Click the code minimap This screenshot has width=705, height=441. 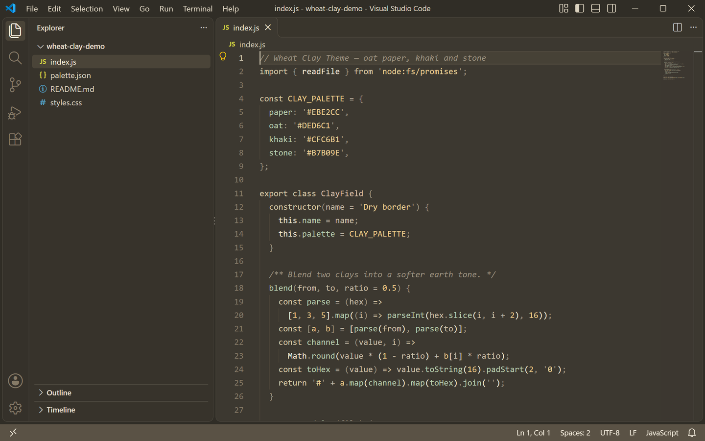[x=674, y=65]
